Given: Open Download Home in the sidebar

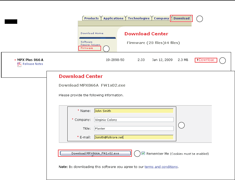Looking at the screenshot, I should click(92, 33).
